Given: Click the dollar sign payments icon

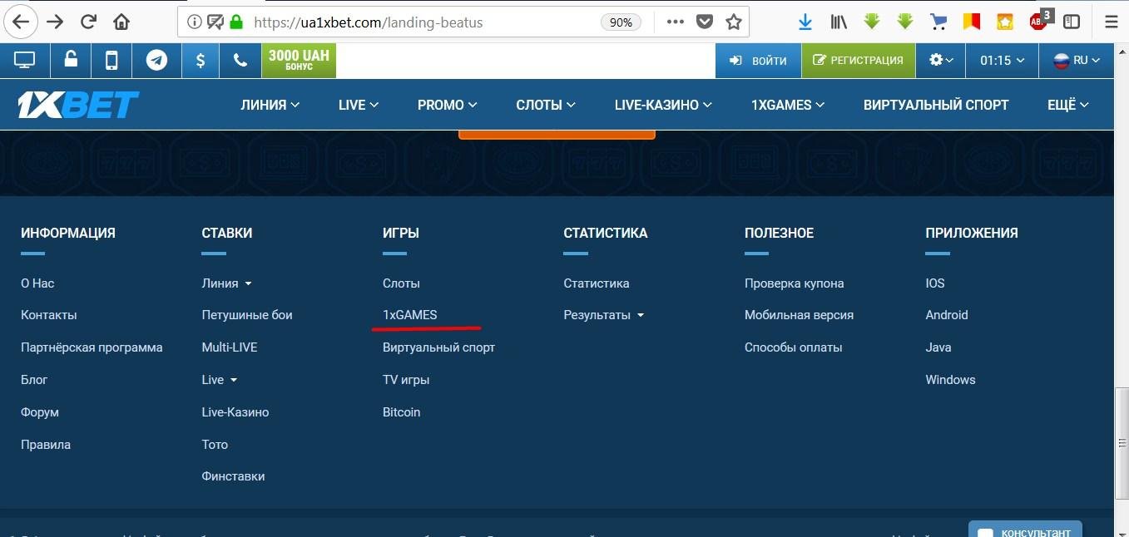Looking at the screenshot, I should [x=201, y=61].
